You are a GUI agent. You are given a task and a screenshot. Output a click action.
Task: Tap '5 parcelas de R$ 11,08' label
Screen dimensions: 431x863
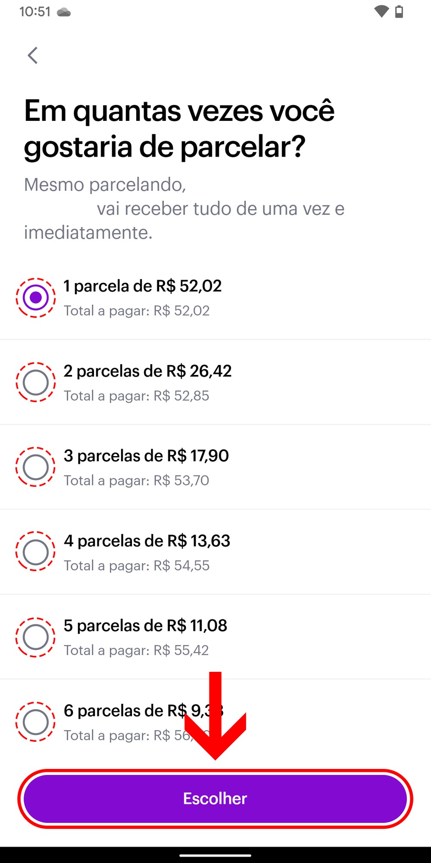[x=145, y=626]
